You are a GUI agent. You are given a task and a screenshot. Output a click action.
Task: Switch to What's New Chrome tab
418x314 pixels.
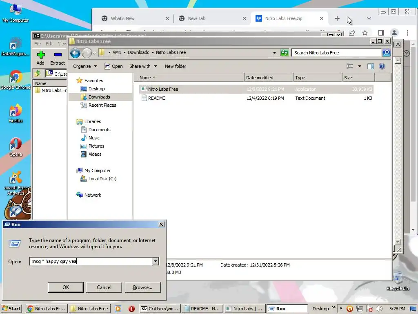(x=136, y=18)
